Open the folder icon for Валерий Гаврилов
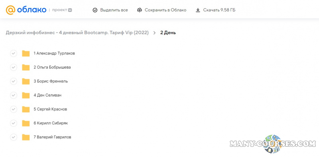 26,137
